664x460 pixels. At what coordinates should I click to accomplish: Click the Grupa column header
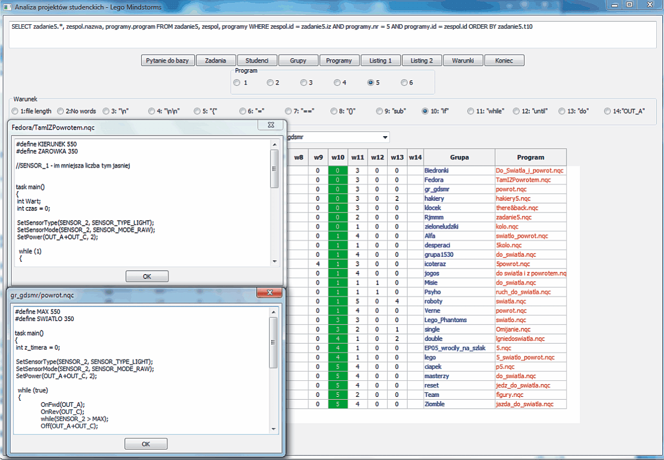[x=459, y=157]
